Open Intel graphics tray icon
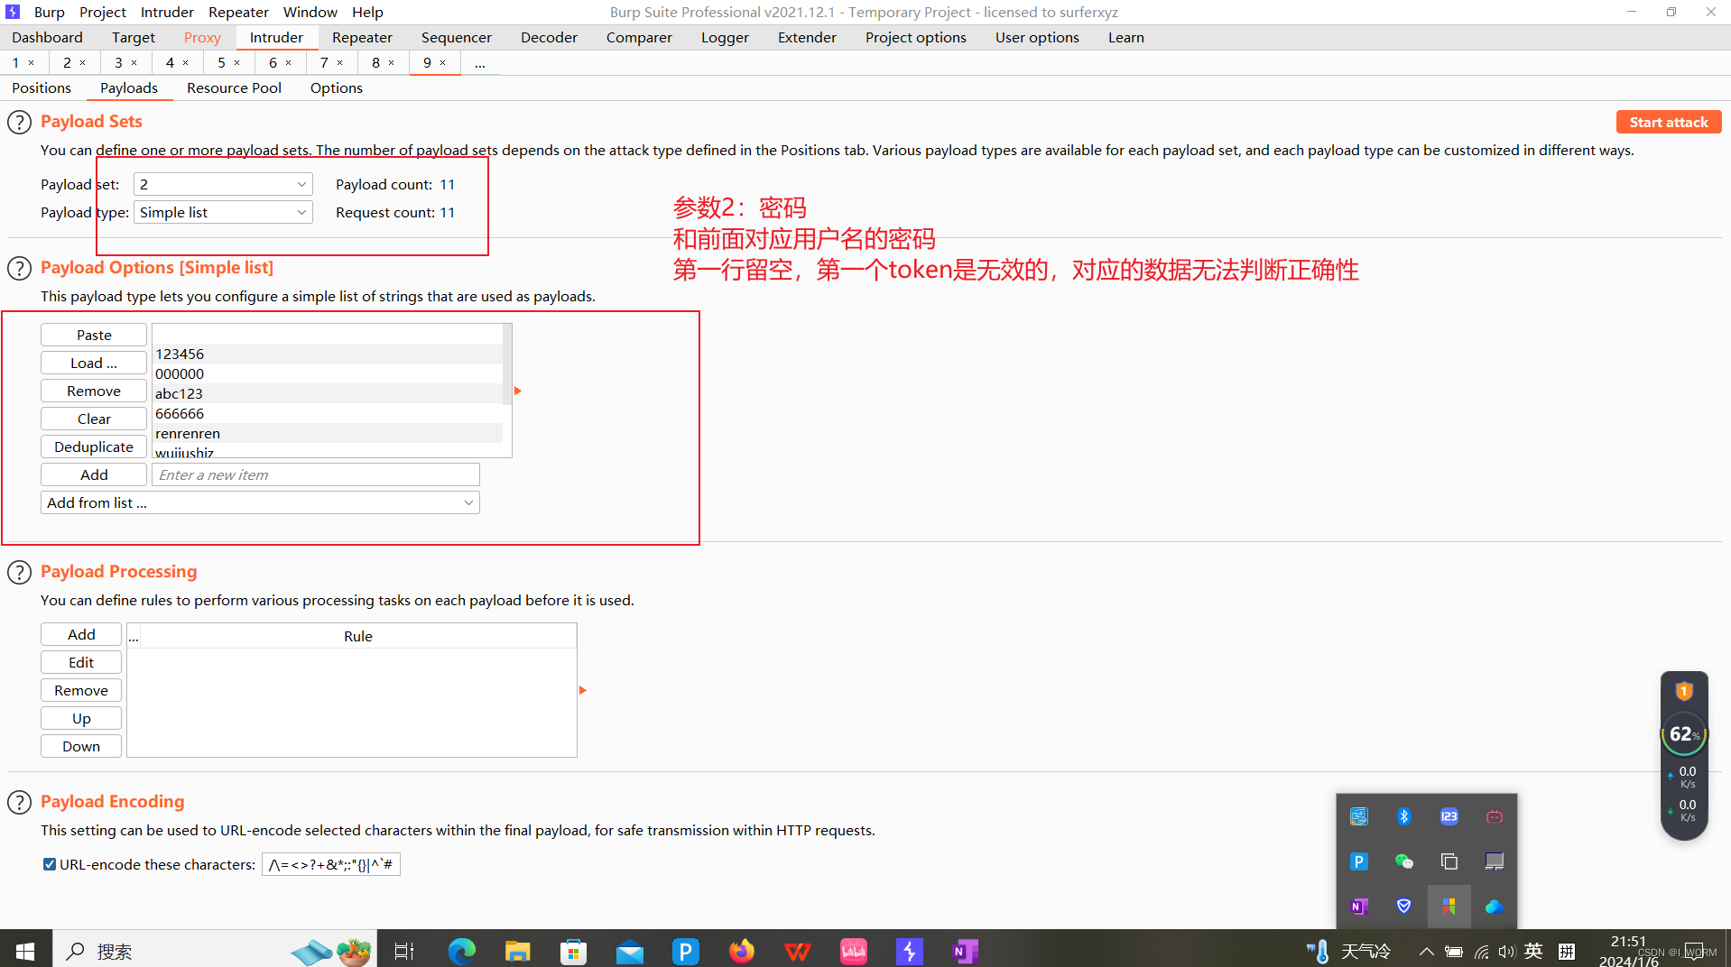Viewport: 1731px width, 967px height. pyautogui.click(x=1358, y=816)
